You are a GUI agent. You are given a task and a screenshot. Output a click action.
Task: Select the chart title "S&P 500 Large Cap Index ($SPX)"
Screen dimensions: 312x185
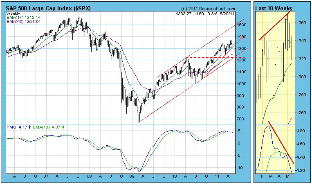48,8
